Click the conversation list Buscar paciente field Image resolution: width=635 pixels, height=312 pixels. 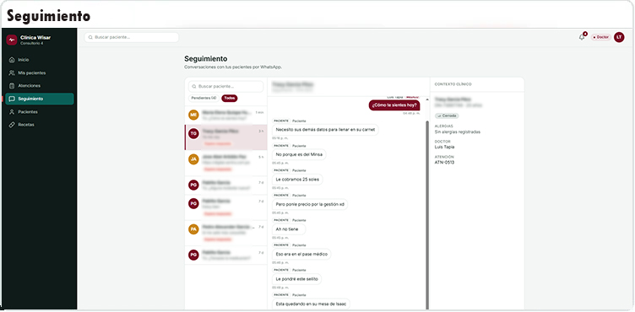pos(226,86)
